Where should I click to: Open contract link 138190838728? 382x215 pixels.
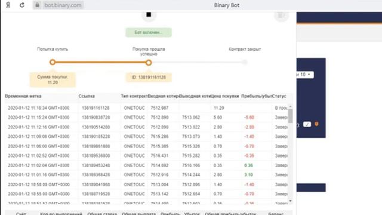tap(95, 117)
